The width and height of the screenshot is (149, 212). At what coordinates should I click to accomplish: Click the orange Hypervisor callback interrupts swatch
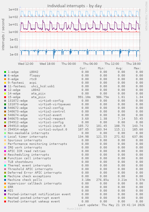click(5, 184)
